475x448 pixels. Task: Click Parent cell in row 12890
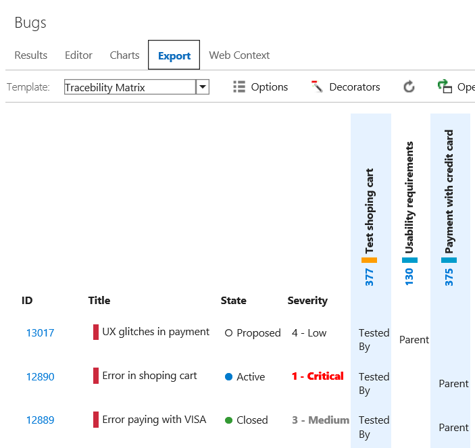tap(453, 384)
